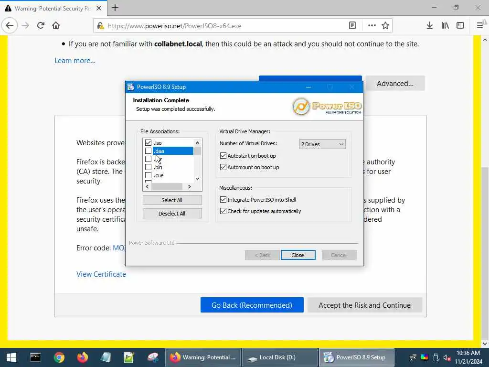
Task: Open the notebook app on taskbar
Action: coord(106,357)
